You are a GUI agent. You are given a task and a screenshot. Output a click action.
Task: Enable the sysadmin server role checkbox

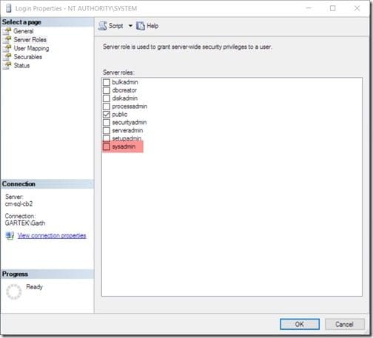[107, 146]
